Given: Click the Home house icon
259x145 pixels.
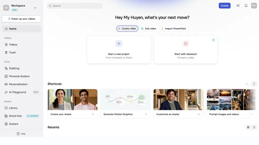Looking at the screenshot, I should coord(6,29).
